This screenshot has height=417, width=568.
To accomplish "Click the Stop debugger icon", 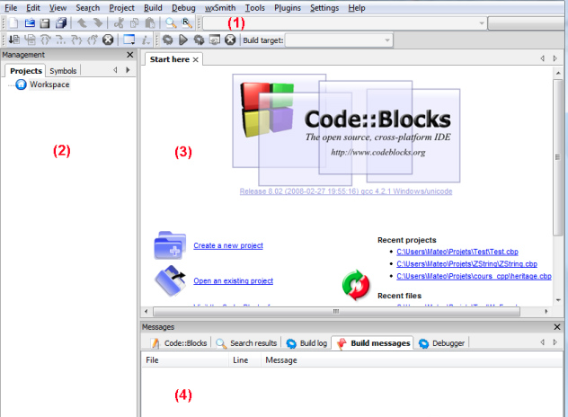I will [108, 40].
